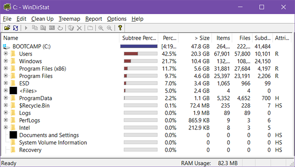Click the Zoom In magnifier icon
The height and width of the screenshot is (167, 295).
point(101,28)
